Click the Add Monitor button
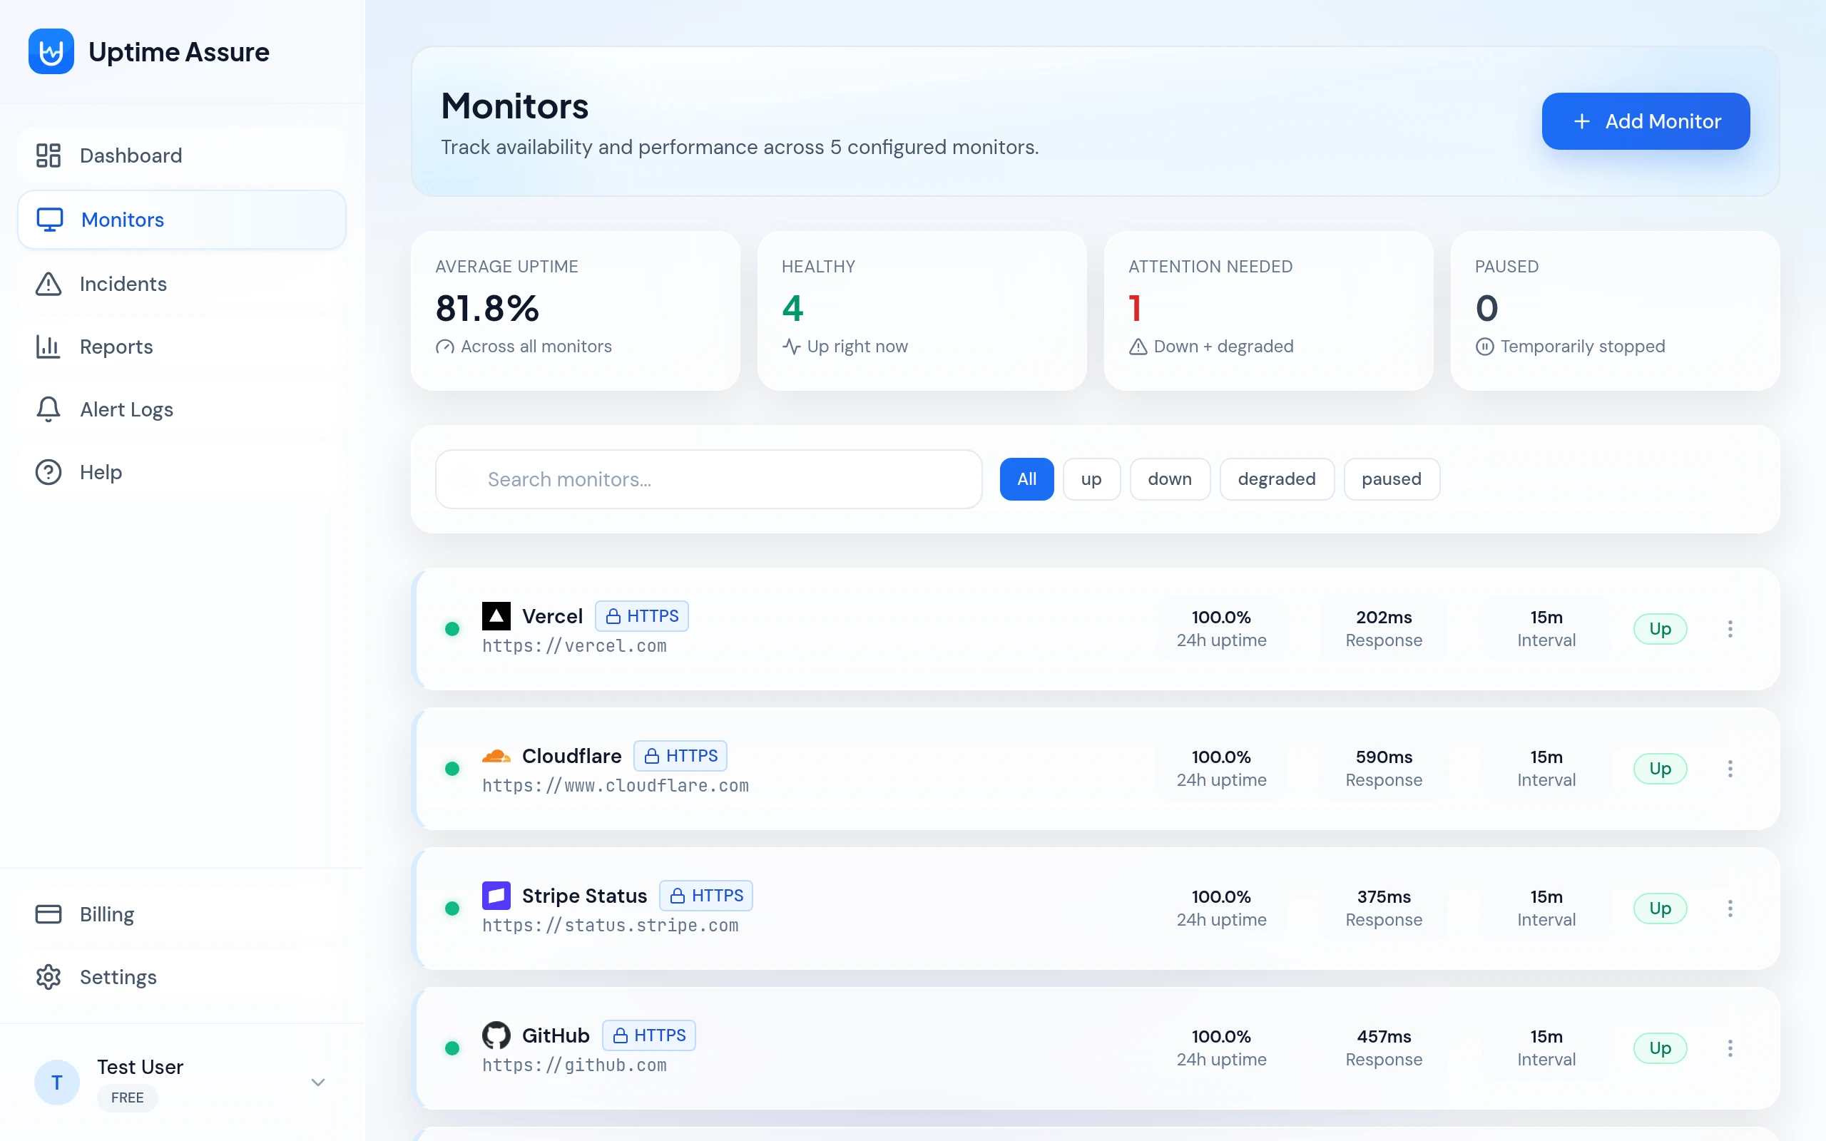This screenshot has width=1826, height=1141. click(x=1646, y=121)
